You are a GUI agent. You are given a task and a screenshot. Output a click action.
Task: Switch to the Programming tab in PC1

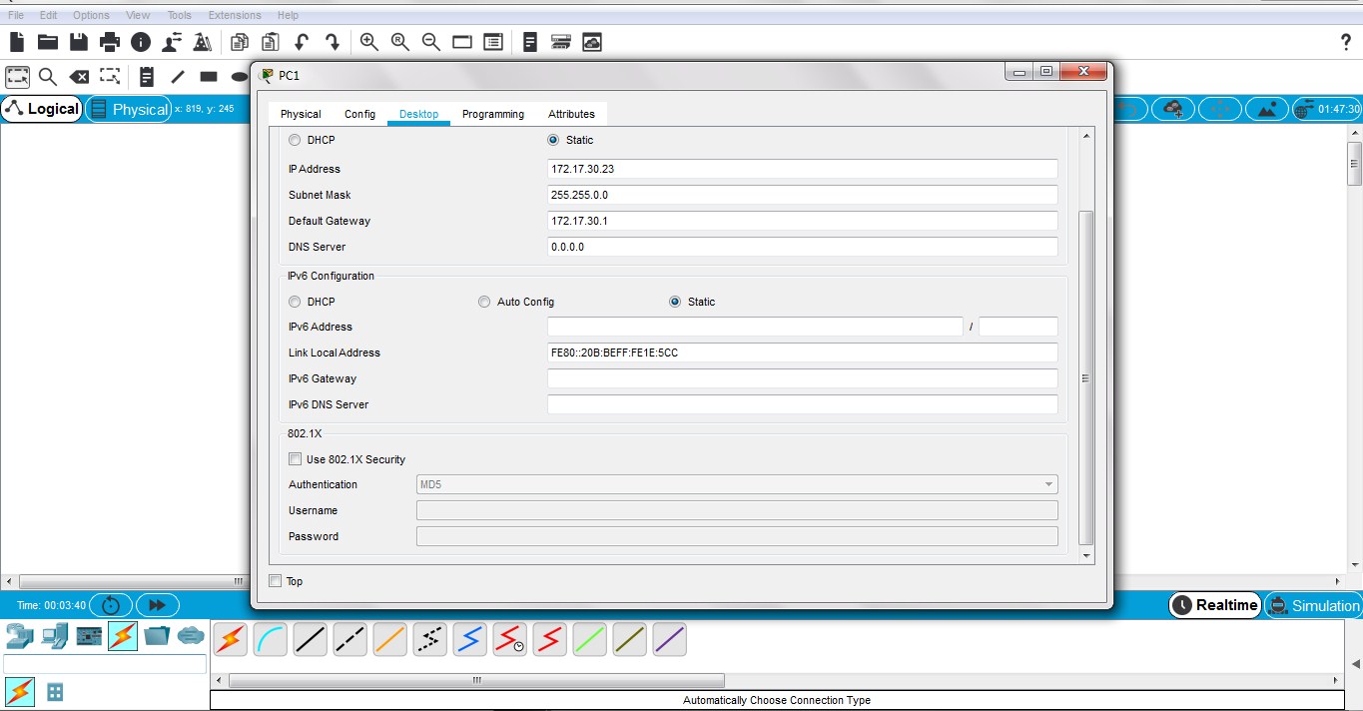pos(493,114)
